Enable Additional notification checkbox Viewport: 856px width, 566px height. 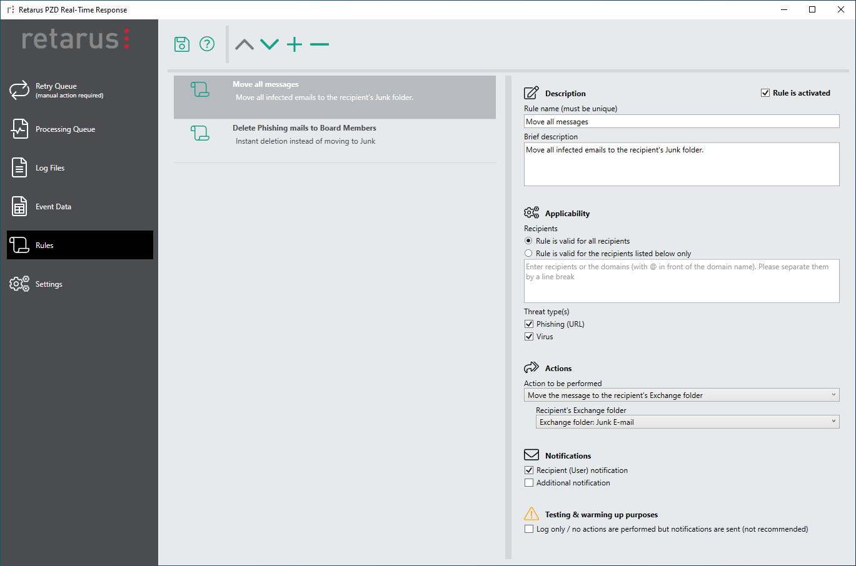[x=529, y=482]
